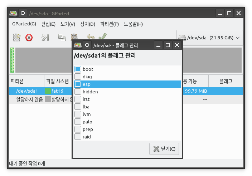Click the 파일 시스템 column header

tap(58, 81)
